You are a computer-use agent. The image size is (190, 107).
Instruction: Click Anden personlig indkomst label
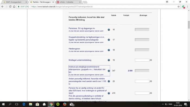[87, 81]
